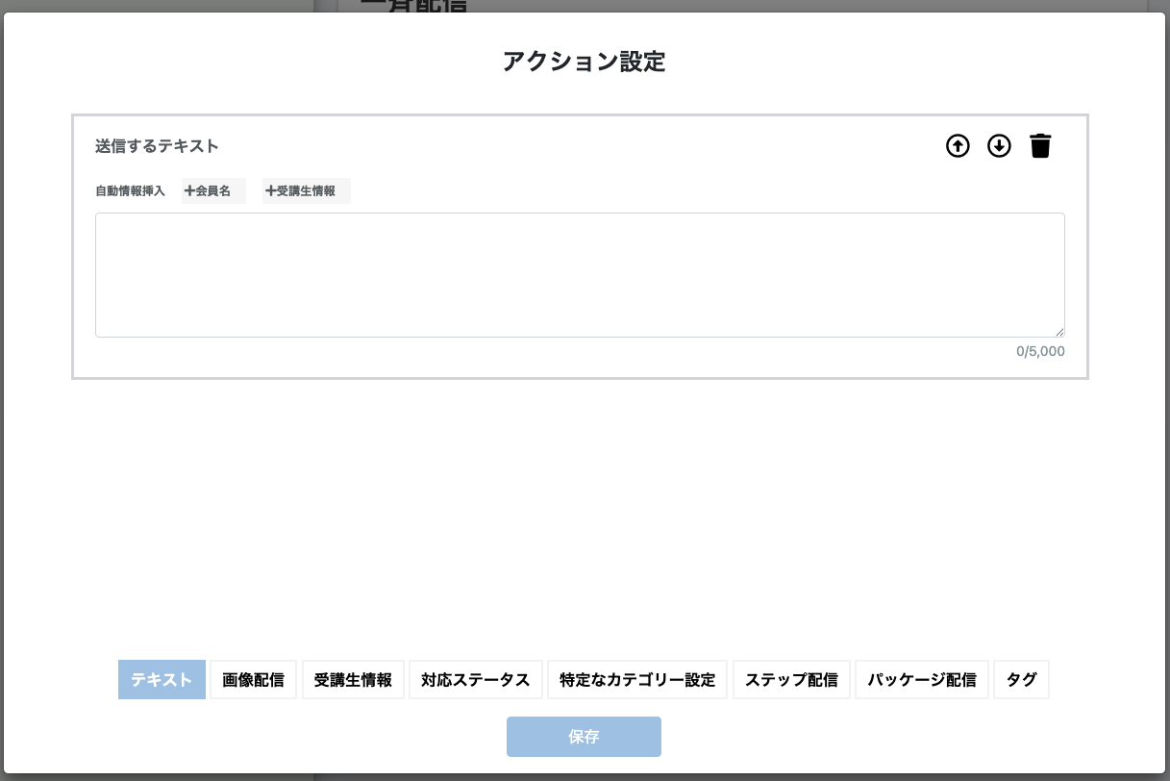
Task: Select the テキスト action tab
Action: (x=162, y=680)
